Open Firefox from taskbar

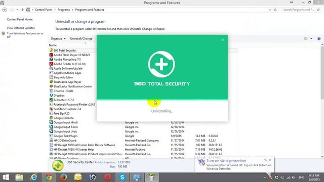[63, 177]
